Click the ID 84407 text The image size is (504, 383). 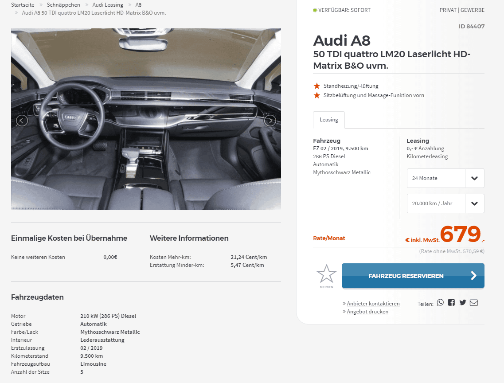coord(472,26)
